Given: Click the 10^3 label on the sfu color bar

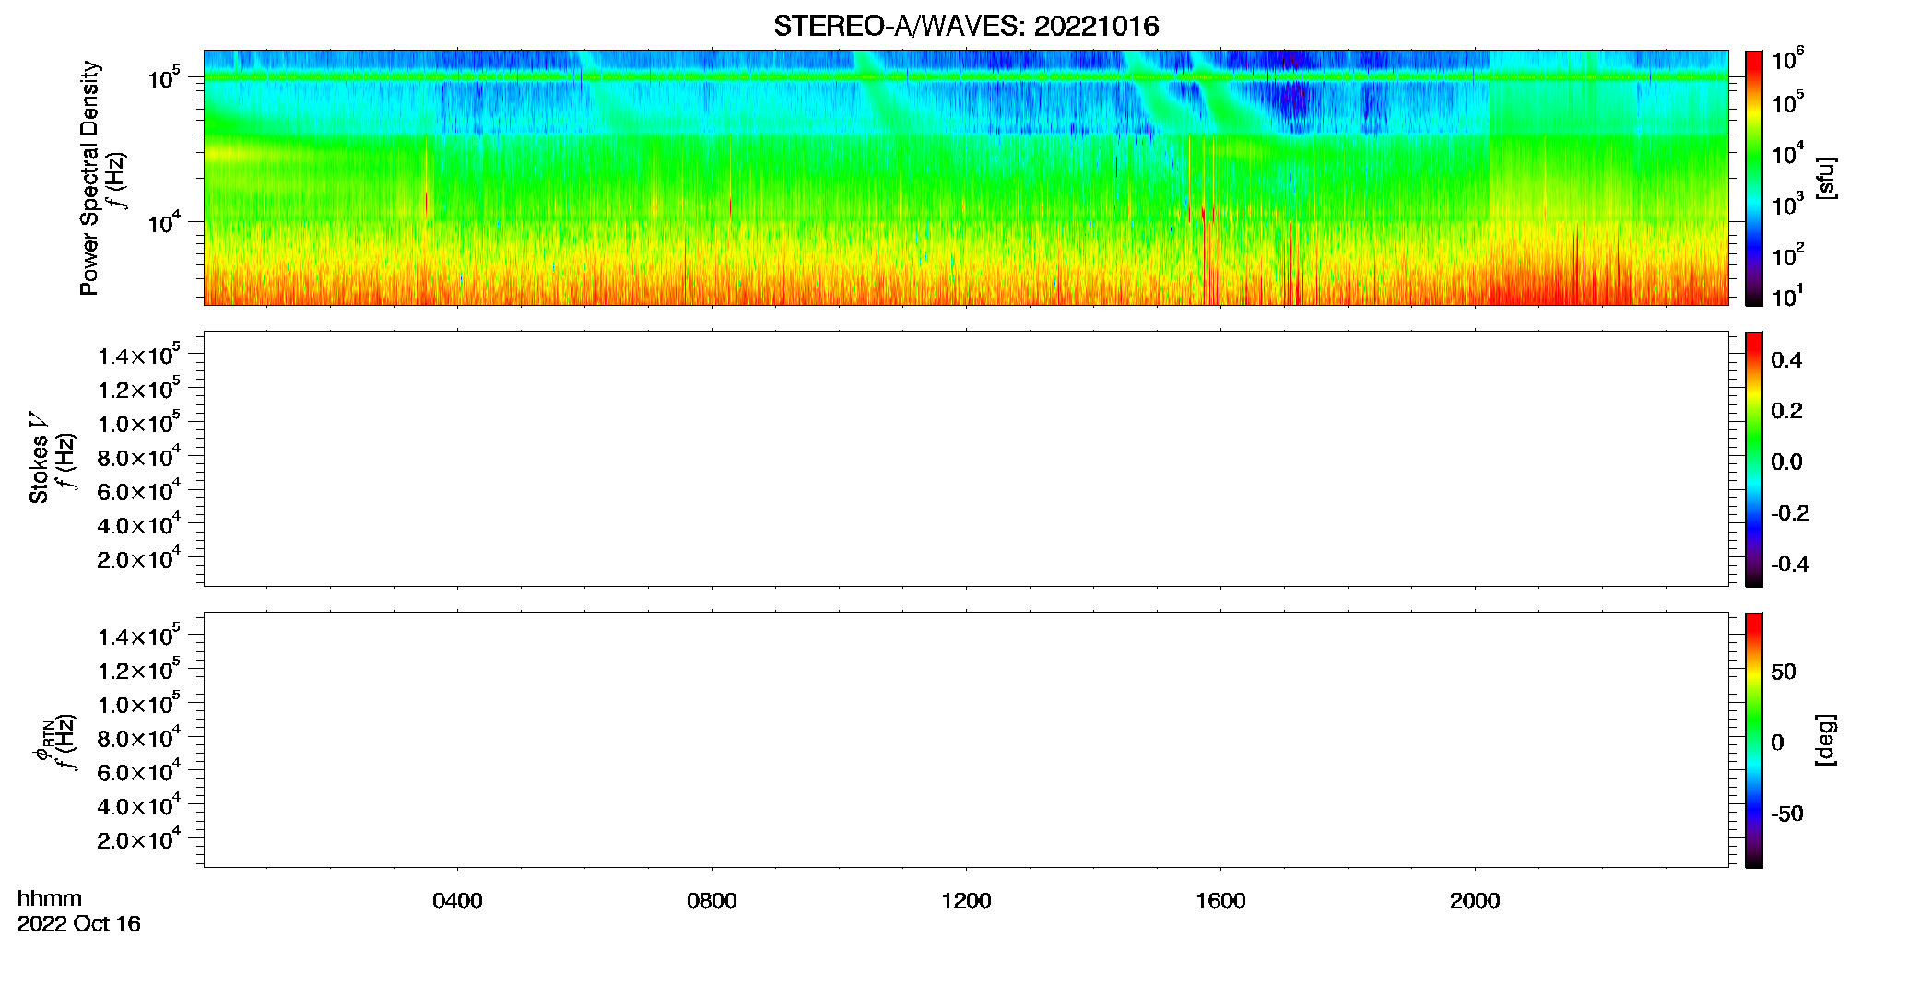Looking at the screenshot, I should [1787, 205].
